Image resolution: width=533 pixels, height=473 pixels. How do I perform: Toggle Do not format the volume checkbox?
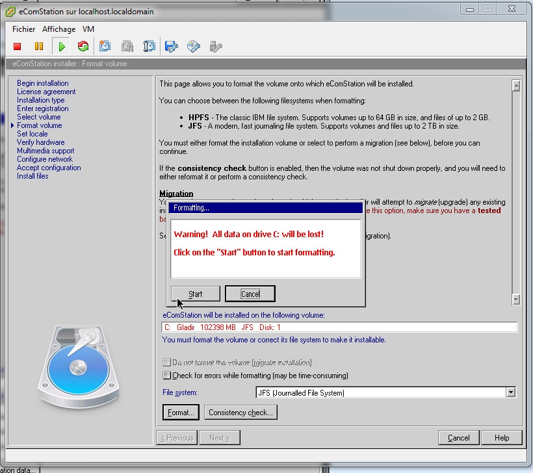[166, 363]
